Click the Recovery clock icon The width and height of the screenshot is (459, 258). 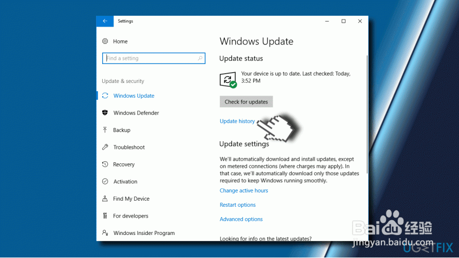[105, 164]
